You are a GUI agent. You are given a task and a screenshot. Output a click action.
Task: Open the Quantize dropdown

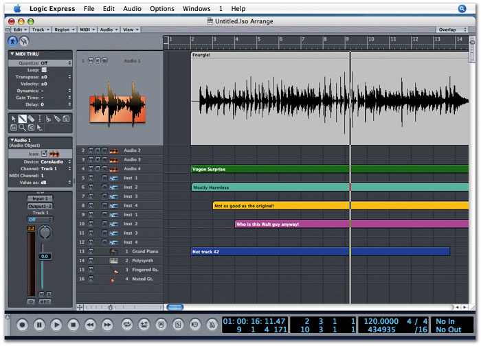pyautogui.click(x=55, y=62)
